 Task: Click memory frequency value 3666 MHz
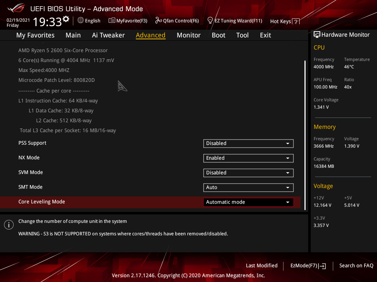[x=323, y=146]
